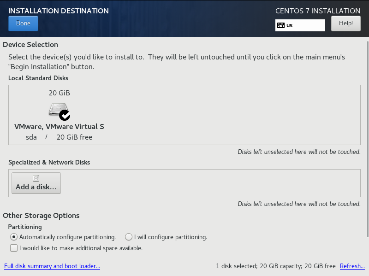Viewport: 369px width, 276px height.
Task: Select the 'Automatically configure partitioning' radio button
Action: [x=14, y=237]
